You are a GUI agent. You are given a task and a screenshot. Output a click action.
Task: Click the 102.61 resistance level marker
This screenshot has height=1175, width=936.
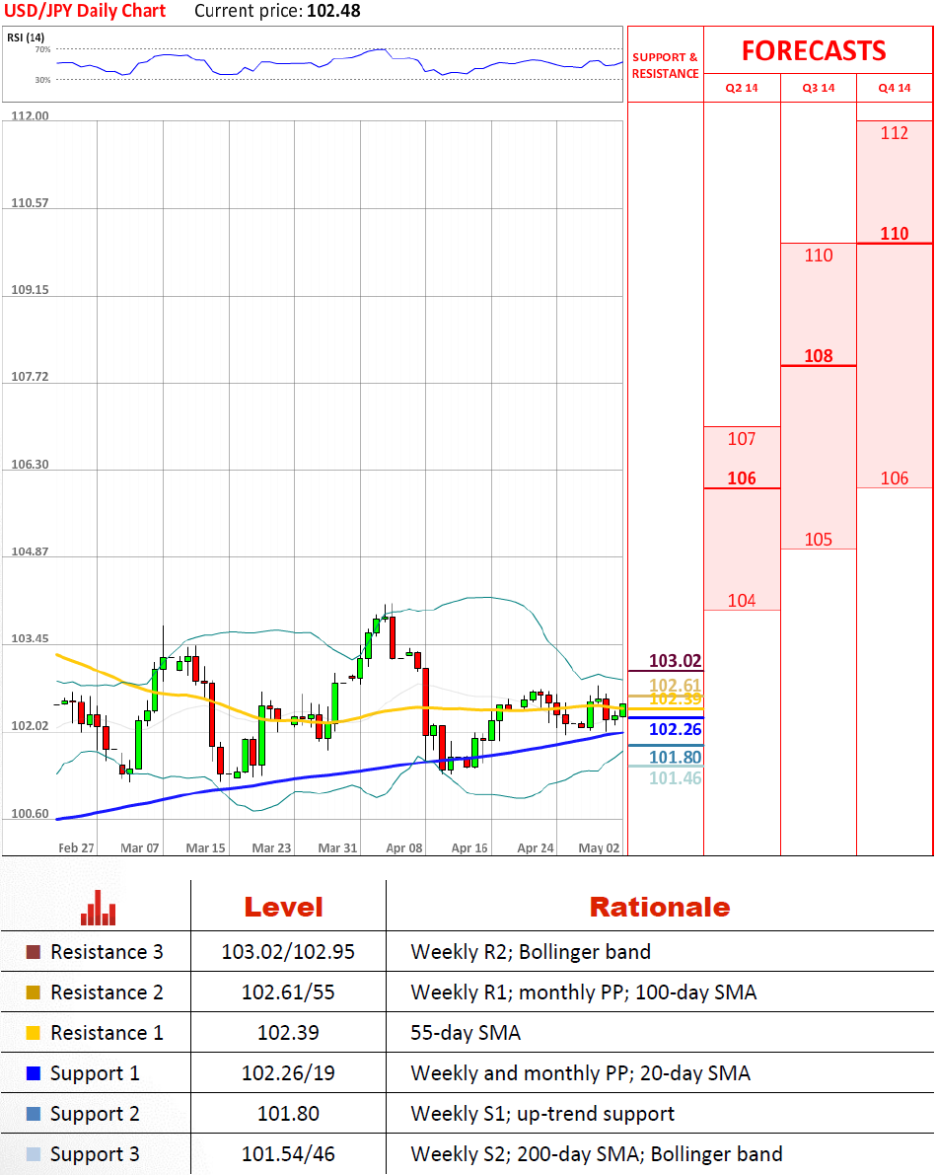(x=676, y=685)
